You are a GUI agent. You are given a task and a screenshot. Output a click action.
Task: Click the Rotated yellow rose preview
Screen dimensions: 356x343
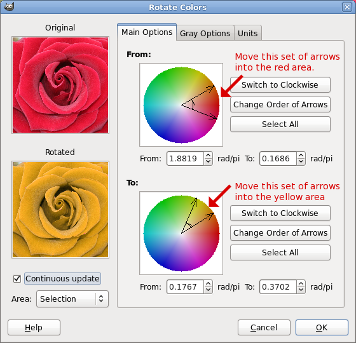pos(60,210)
